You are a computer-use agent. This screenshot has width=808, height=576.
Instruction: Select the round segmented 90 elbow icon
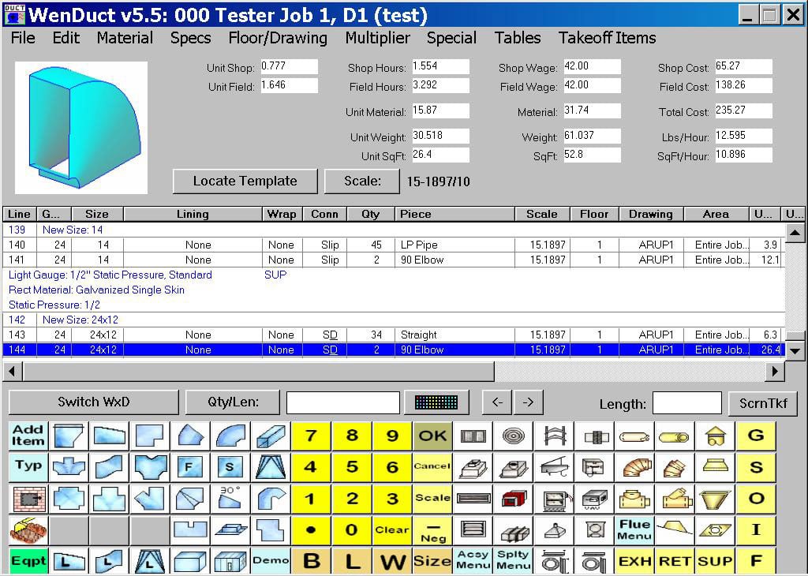tap(637, 467)
